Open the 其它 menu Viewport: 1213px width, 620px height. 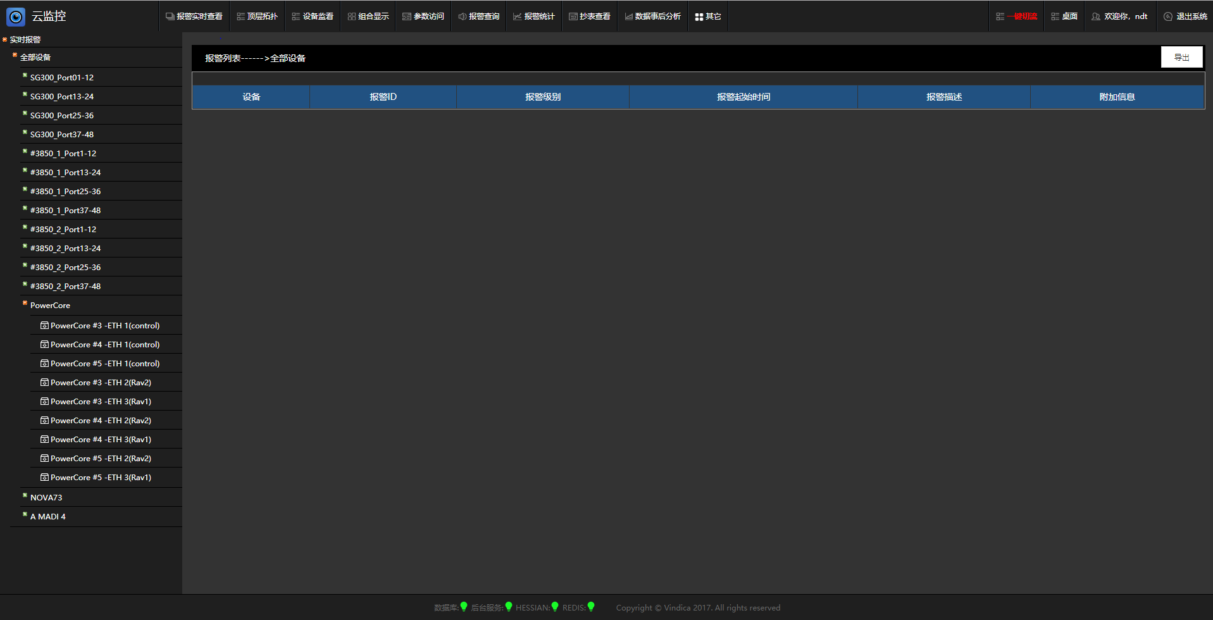[707, 16]
